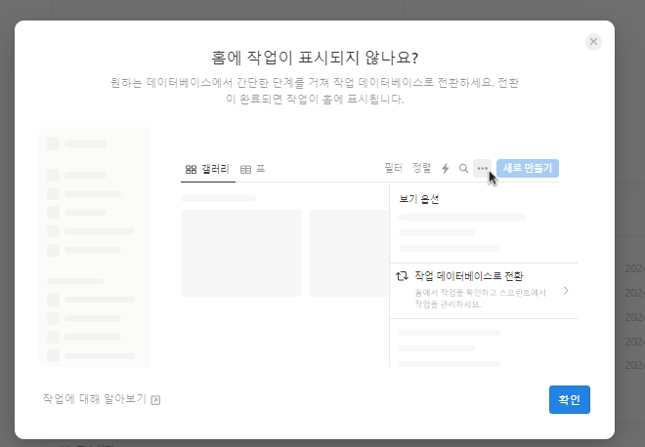Viewport: 645px width, 447px height.
Task: Open the three-dot more options menu
Action: pos(482,169)
